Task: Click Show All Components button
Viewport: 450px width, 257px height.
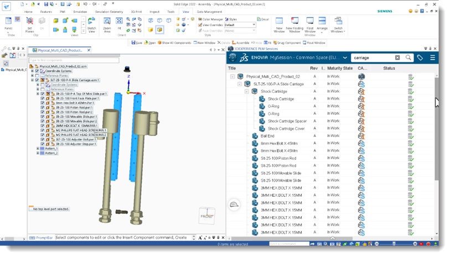Action: point(174,43)
